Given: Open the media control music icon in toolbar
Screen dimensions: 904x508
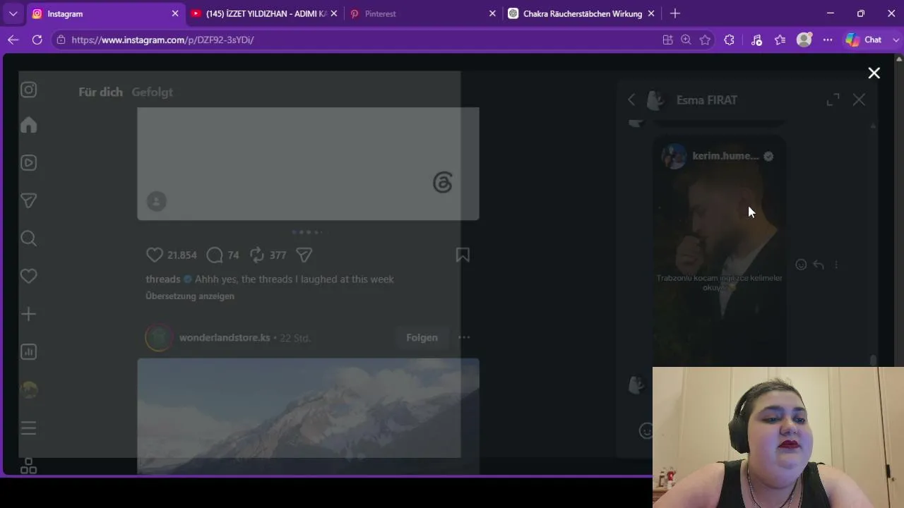Looking at the screenshot, I should [756, 40].
